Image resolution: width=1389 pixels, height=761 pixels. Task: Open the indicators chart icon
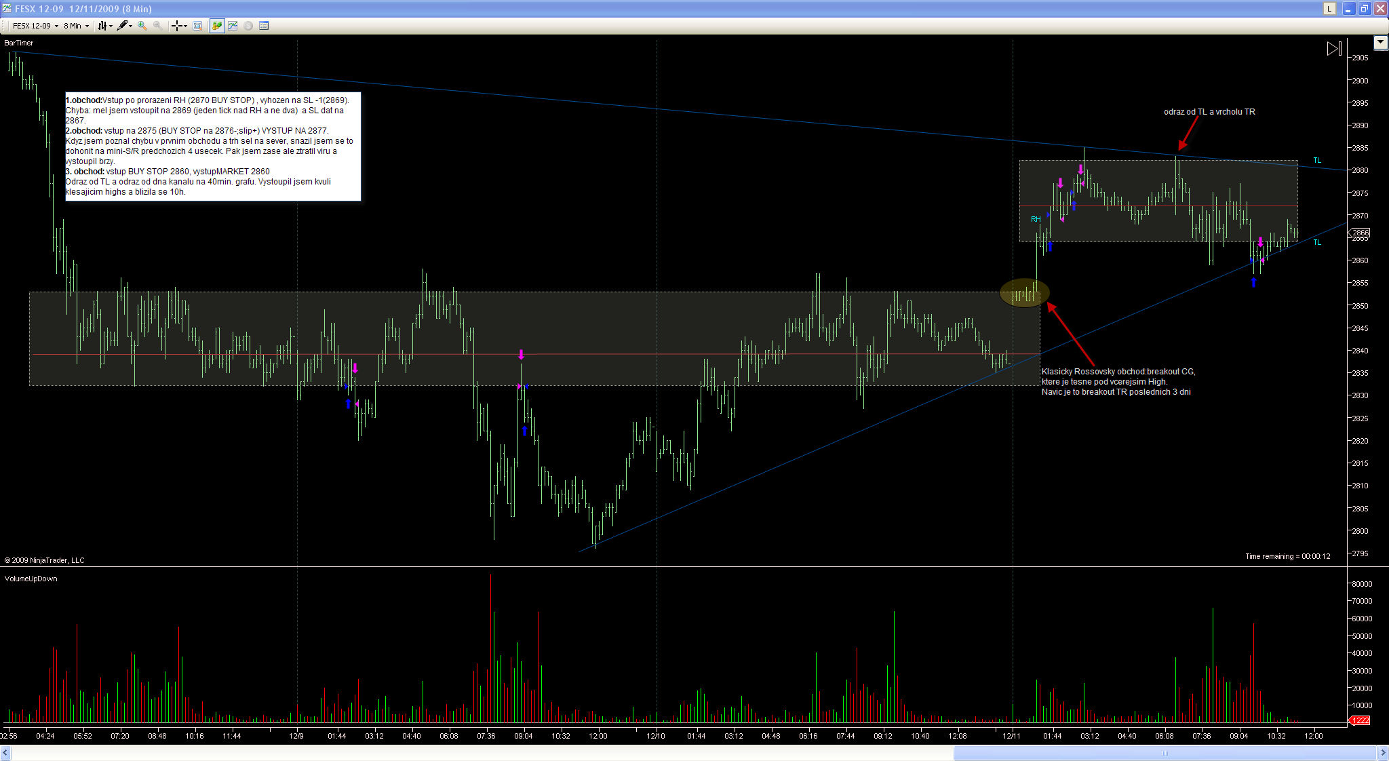[x=233, y=26]
